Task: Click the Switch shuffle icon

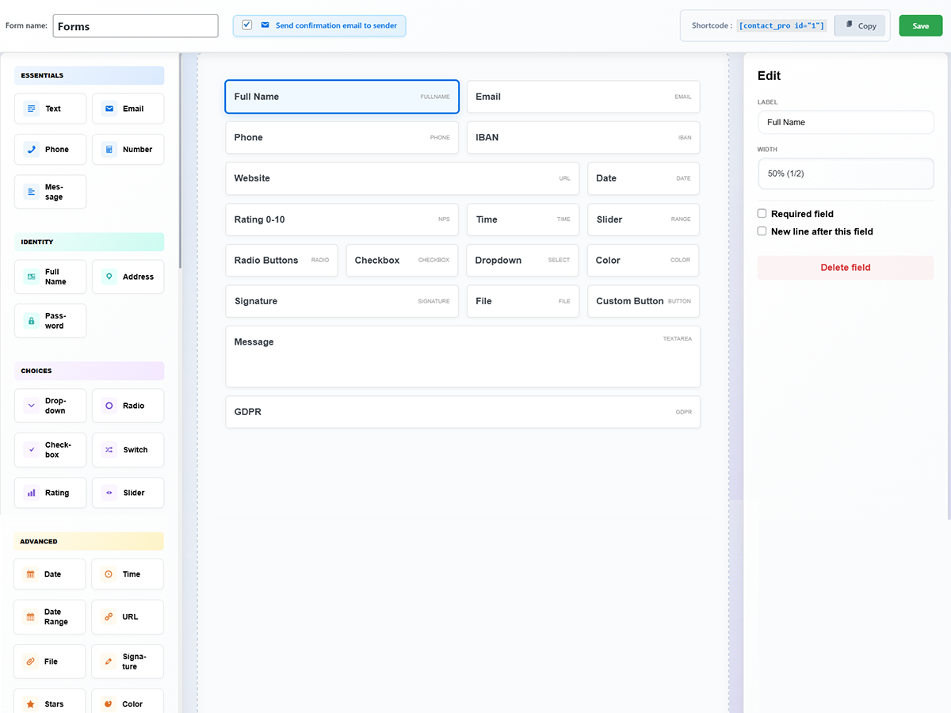Action: pos(109,449)
